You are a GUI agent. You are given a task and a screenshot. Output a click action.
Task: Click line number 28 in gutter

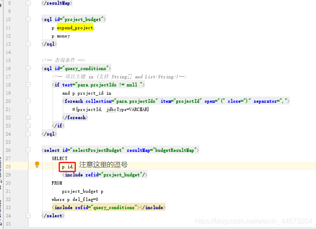coord(8,167)
